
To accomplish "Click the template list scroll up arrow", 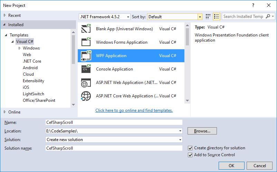I will tap(188, 25).
